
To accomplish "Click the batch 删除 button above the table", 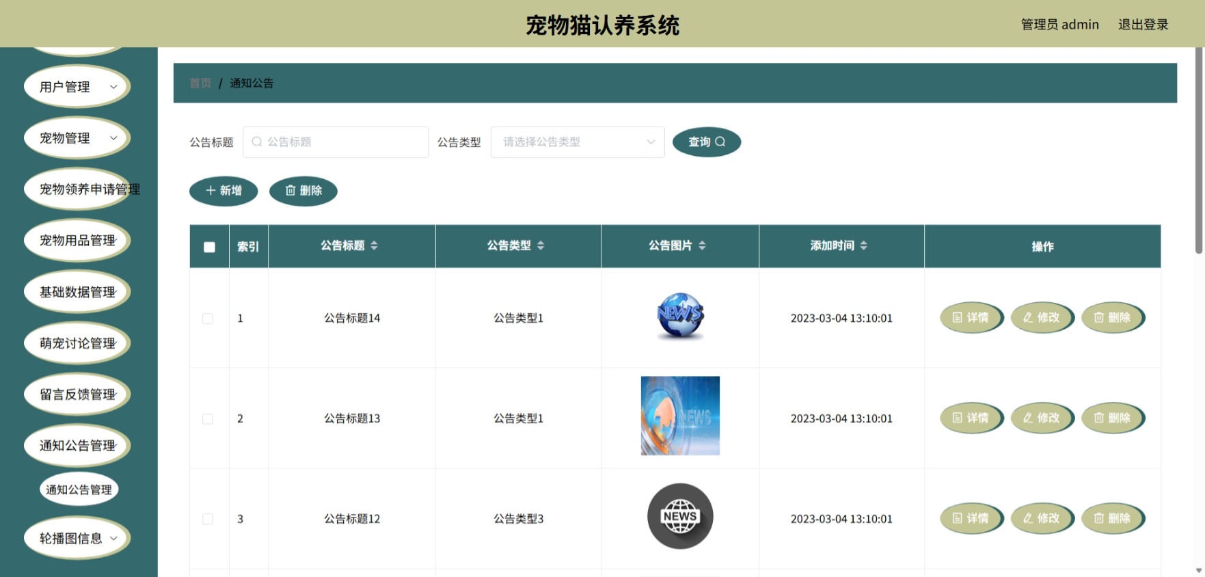I will (303, 191).
